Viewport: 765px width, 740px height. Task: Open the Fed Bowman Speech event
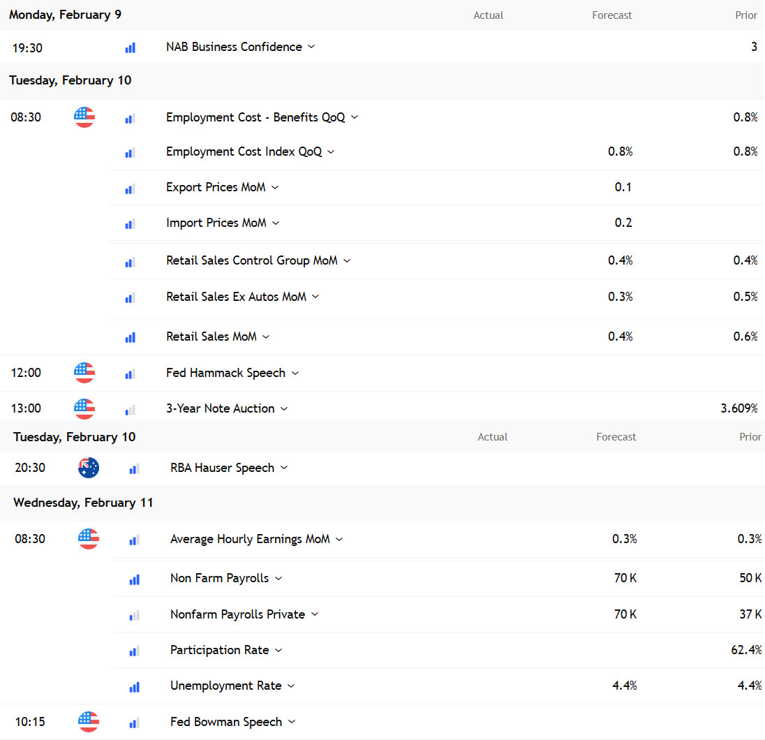click(226, 722)
